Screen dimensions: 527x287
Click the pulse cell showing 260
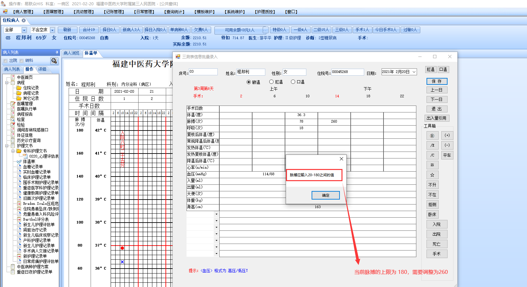pyautogui.click(x=334, y=122)
